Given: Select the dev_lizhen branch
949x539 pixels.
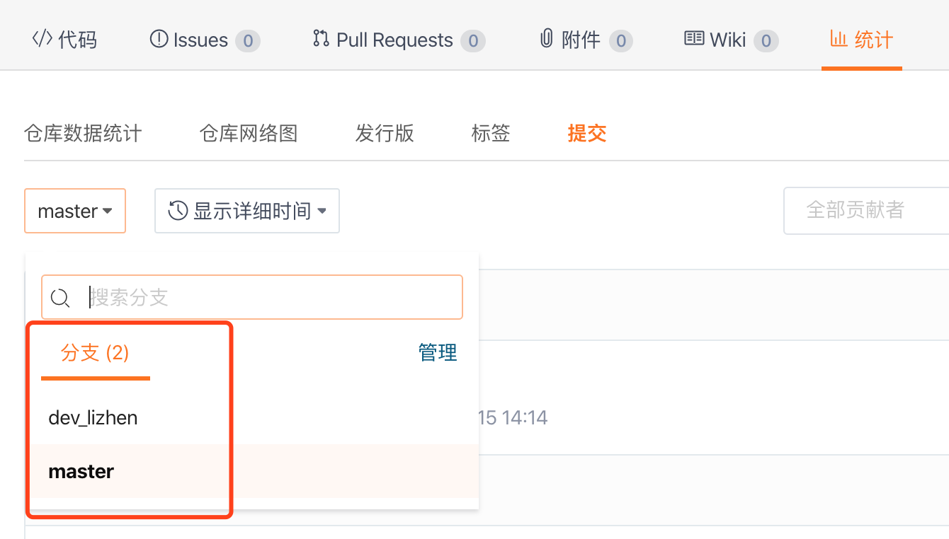Looking at the screenshot, I should click(x=93, y=417).
